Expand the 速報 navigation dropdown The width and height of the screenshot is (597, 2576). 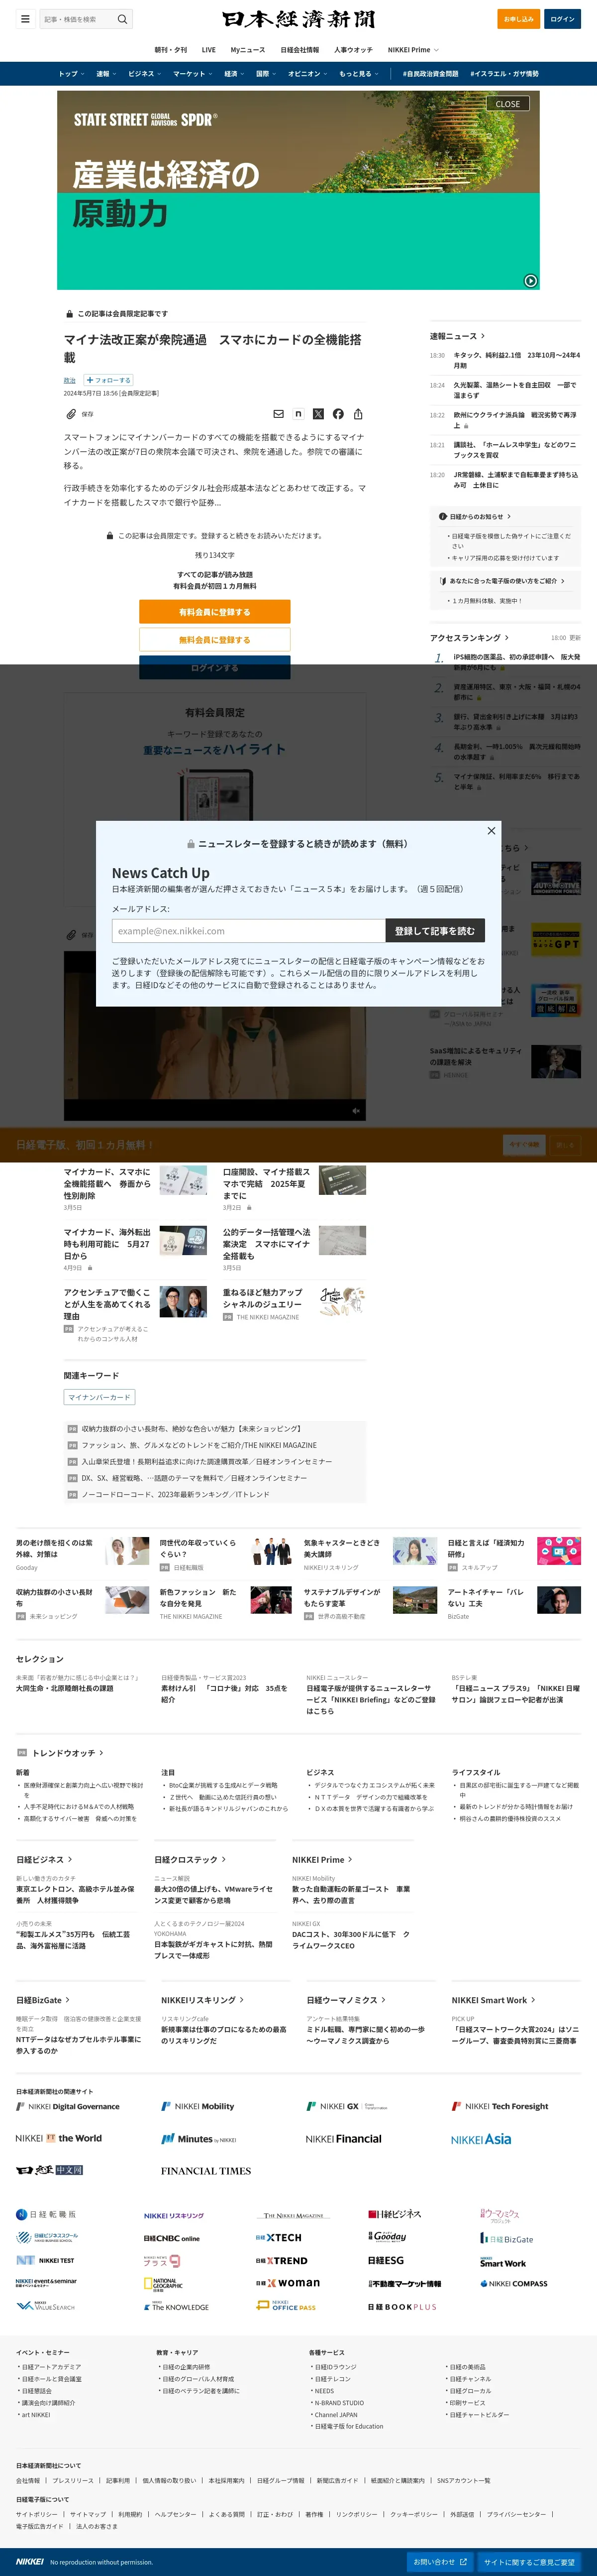106,73
